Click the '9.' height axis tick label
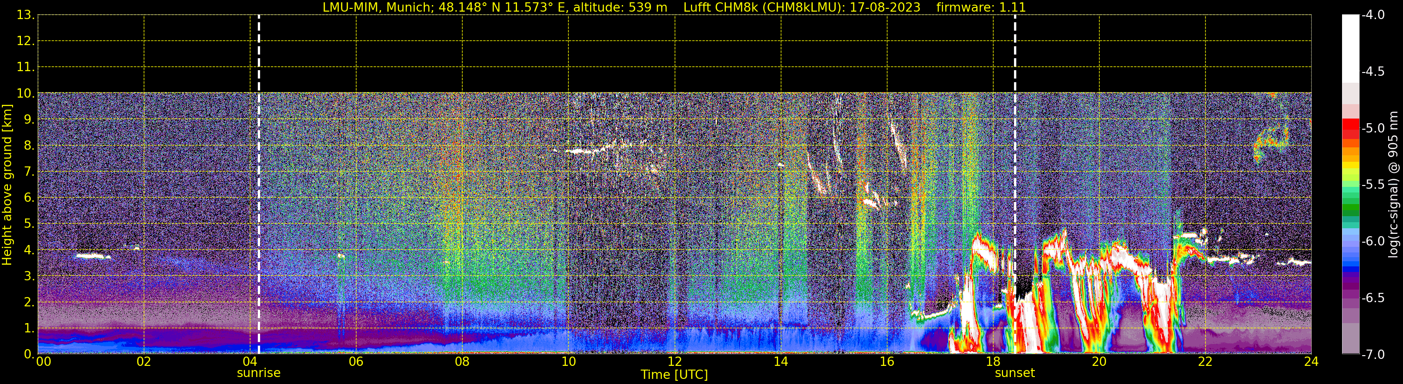This screenshot has width=1403, height=384. (29, 119)
